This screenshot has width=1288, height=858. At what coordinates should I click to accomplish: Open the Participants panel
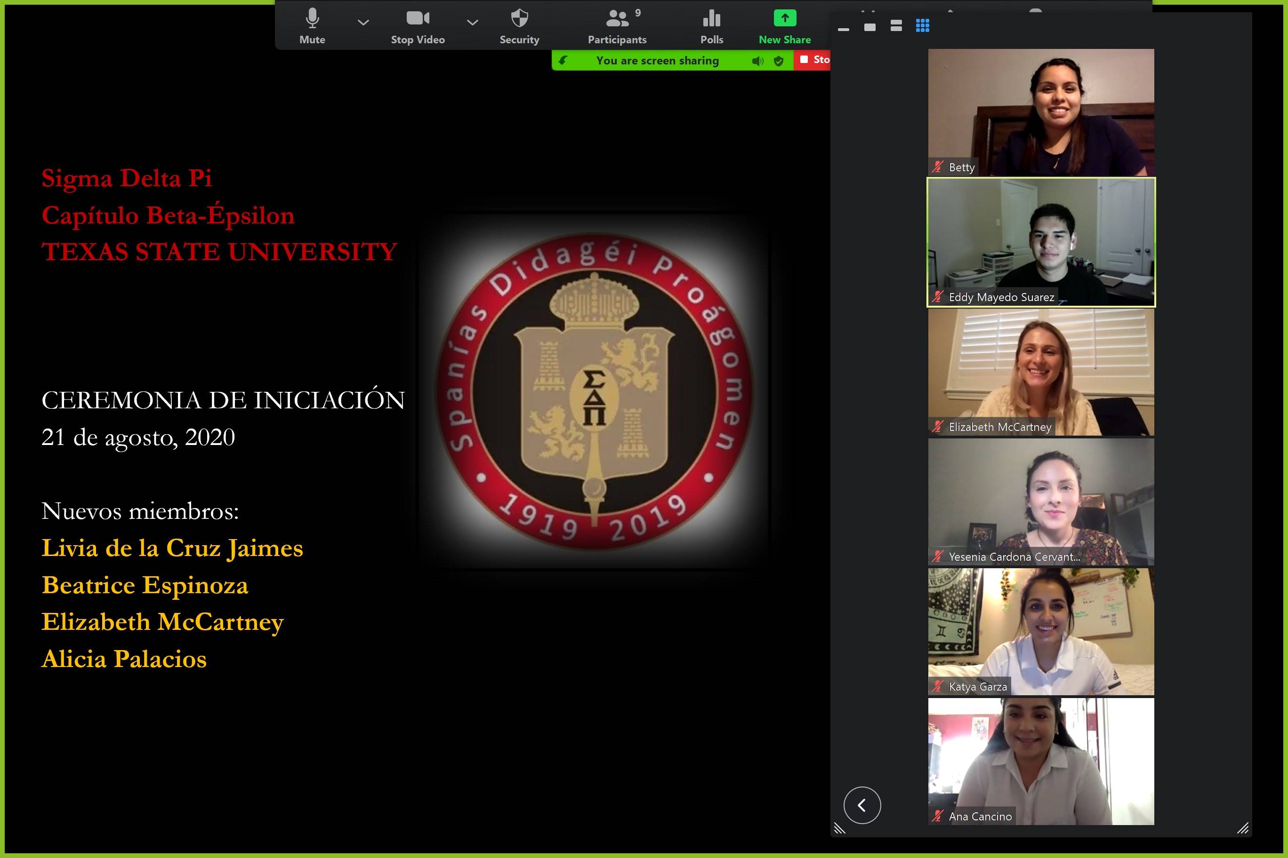617,26
